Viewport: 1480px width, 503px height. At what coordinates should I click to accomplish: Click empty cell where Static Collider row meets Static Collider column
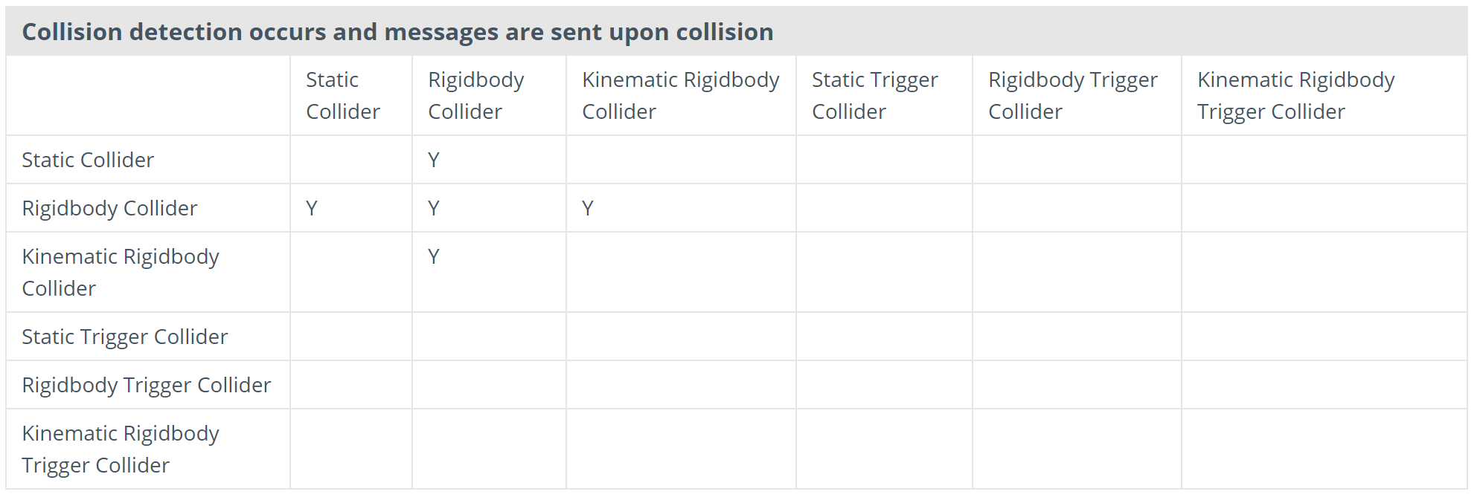click(350, 160)
